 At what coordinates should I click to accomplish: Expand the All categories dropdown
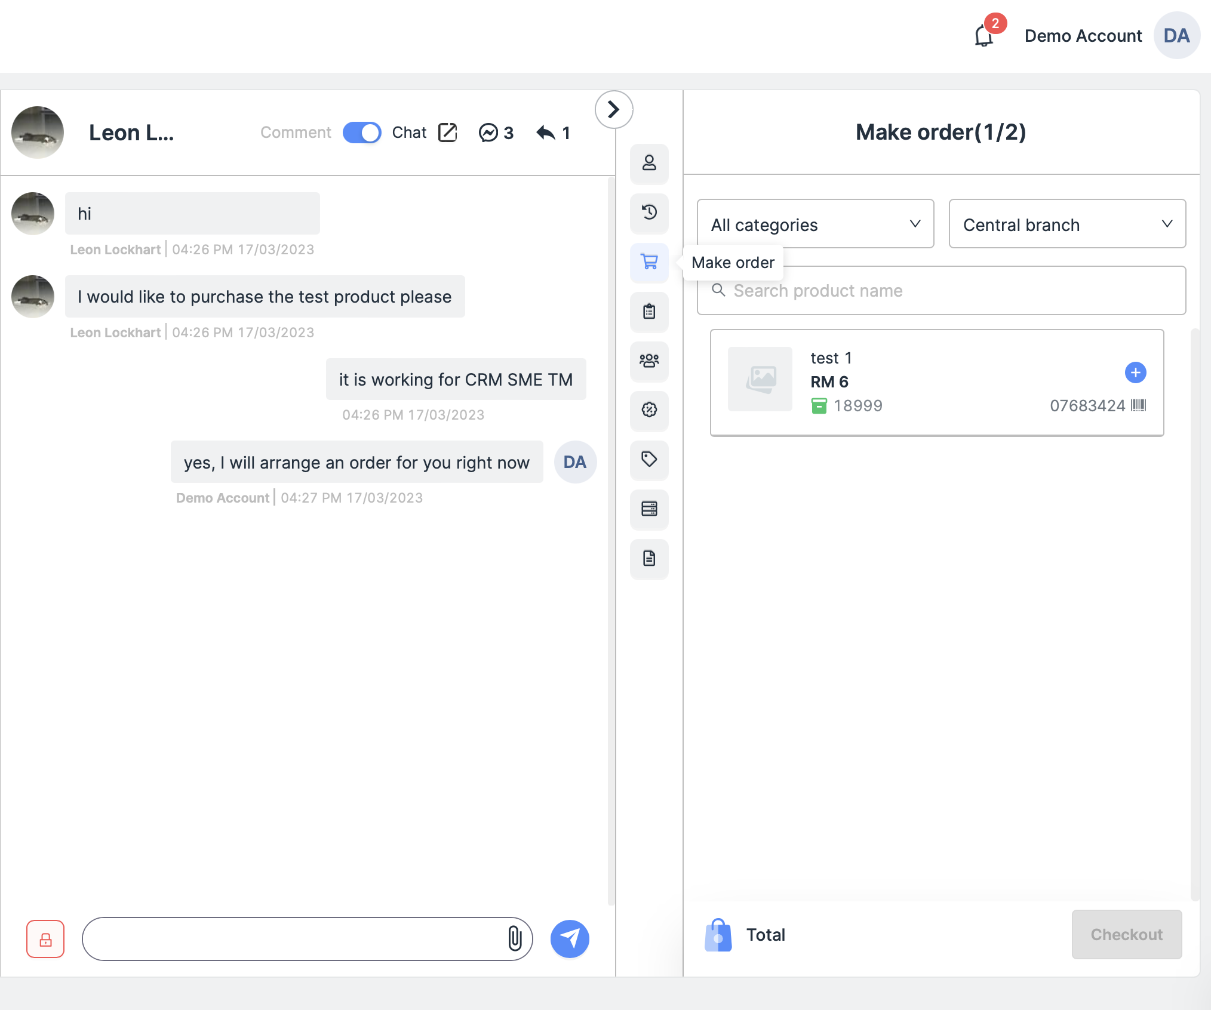pyautogui.click(x=815, y=224)
